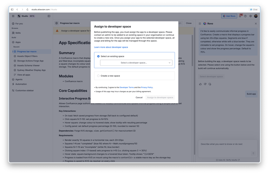
Task: Click the Uses AI. Verify results link
Action: (x=228, y=160)
